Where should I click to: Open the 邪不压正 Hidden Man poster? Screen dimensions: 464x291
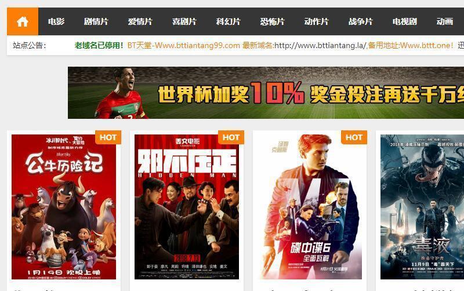pyautogui.click(x=187, y=207)
